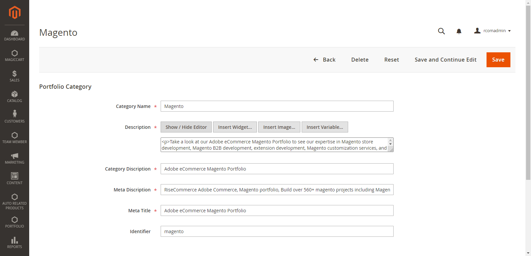Go back using the Back button
531x256 pixels.
click(325, 60)
